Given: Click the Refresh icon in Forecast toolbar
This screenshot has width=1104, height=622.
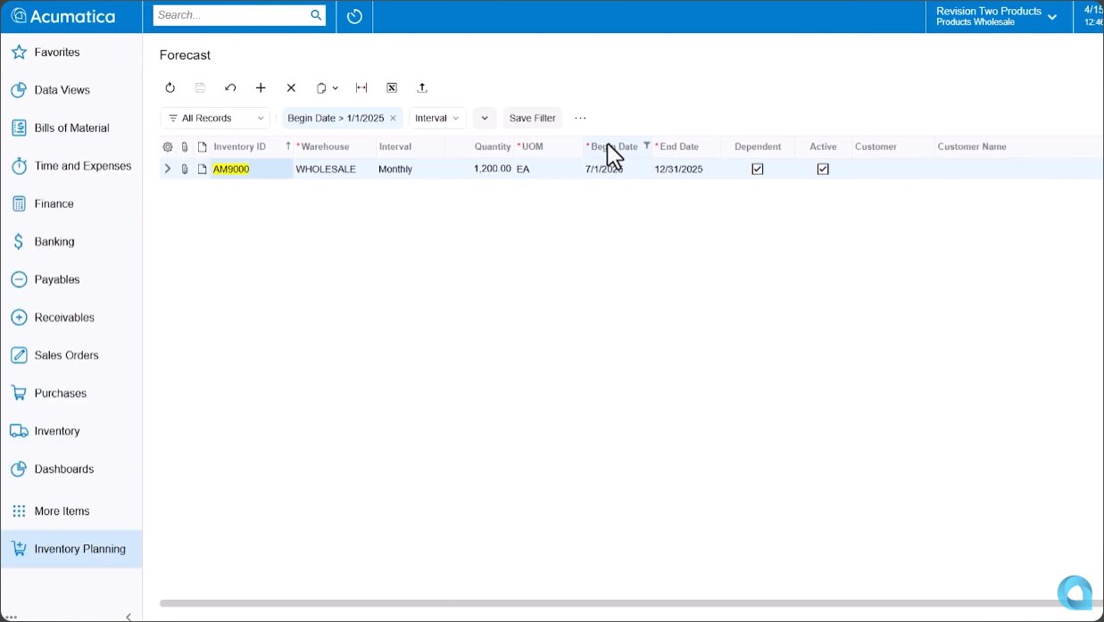Looking at the screenshot, I should point(170,87).
